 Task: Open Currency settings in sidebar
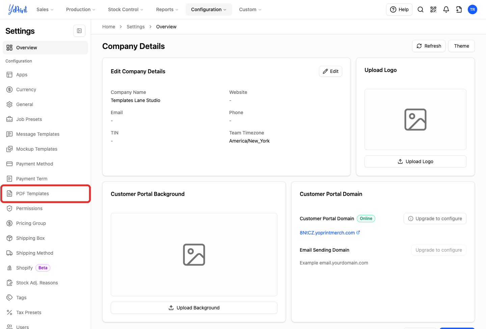coord(45,90)
